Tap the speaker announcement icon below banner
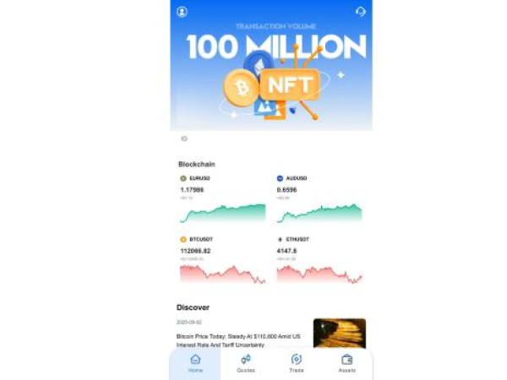The width and height of the screenshot is (507, 380). (184, 138)
